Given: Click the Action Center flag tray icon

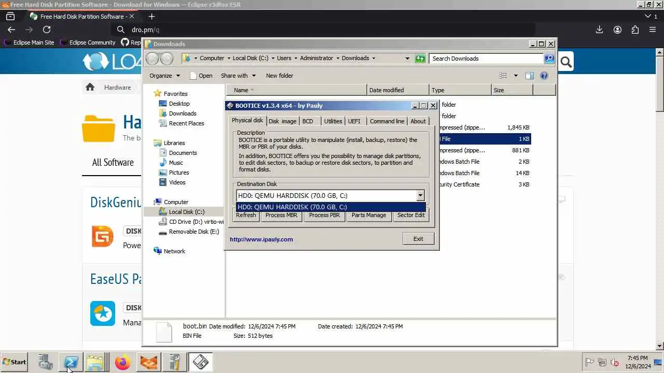Looking at the screenshot, I should 589,363.
